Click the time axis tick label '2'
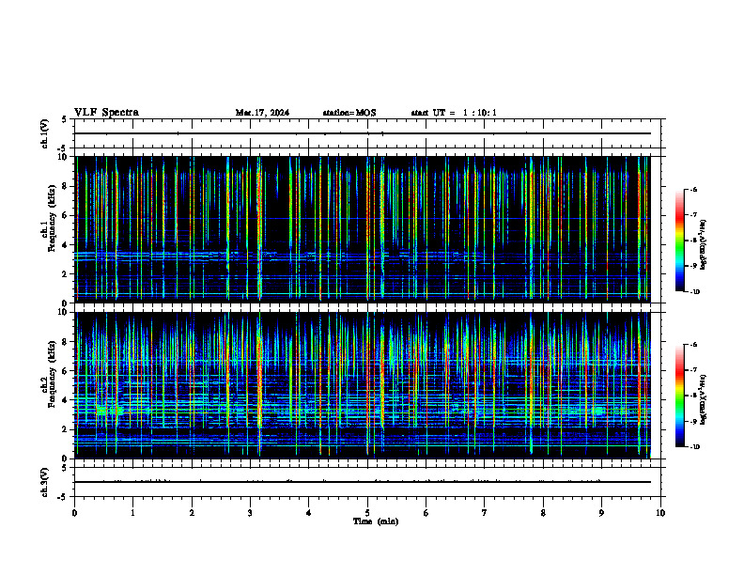This screenshot has height=575, width=744. [192, 513]
